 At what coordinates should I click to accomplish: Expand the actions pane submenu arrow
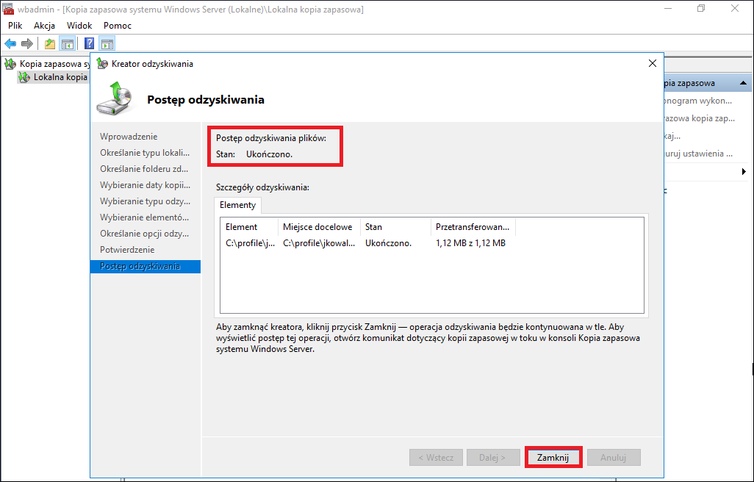coord(744,171)
